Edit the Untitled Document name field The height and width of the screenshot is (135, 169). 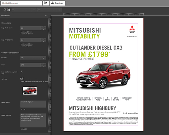click(x=21, y=3)
